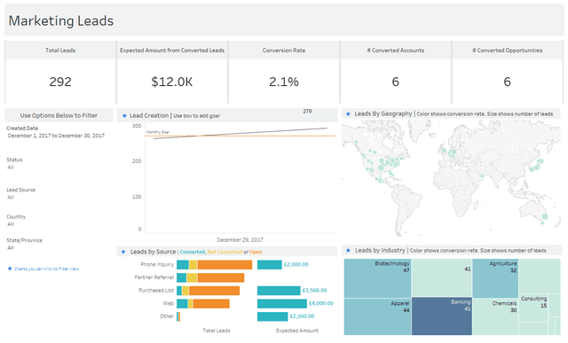The width and height of the screenshot is (568, 343).
Task: Click the star icon beside Lead Creation
Action: pyautogui.click(x=124, y=116)
